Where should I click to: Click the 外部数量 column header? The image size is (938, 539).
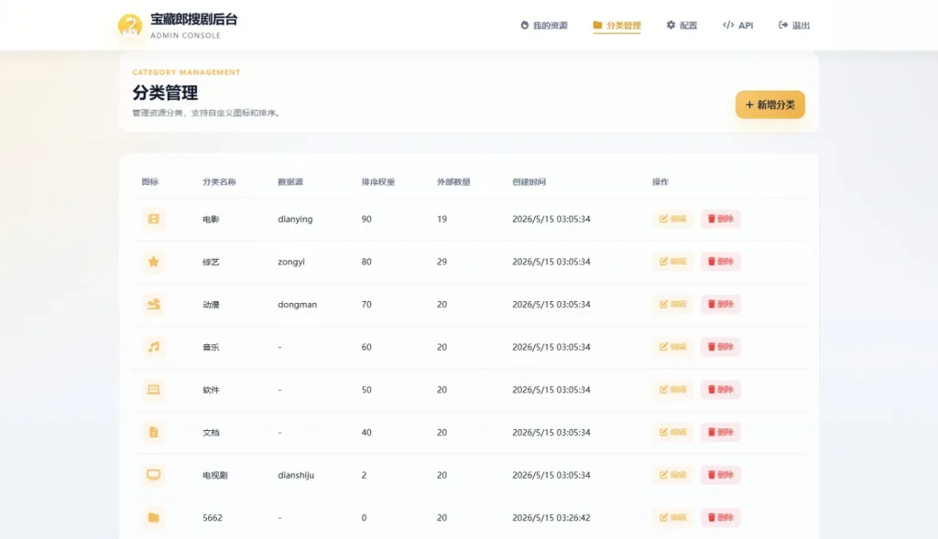453,182
